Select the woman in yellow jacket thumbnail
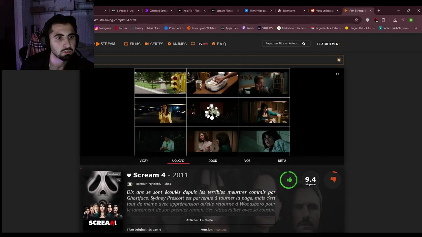422x237 pixels. (x=160, y=112)
